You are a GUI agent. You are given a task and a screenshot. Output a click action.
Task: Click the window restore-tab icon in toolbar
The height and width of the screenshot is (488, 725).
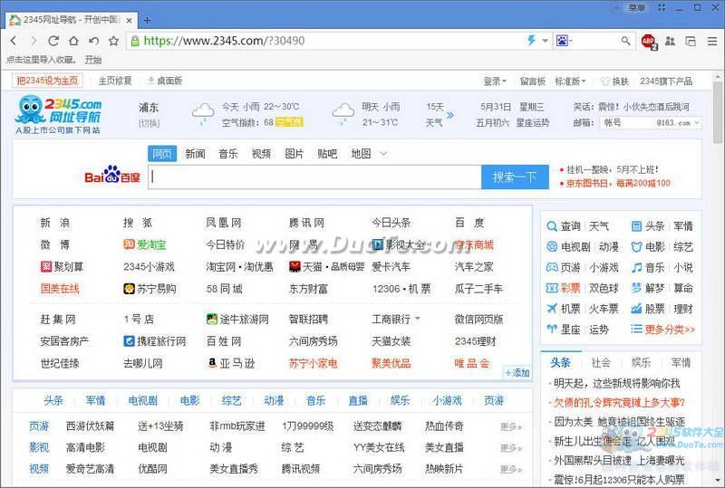coord(691,41)
